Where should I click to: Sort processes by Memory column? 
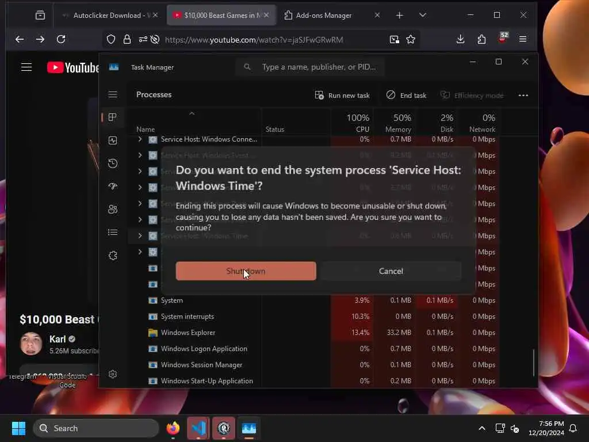[394, 123]
